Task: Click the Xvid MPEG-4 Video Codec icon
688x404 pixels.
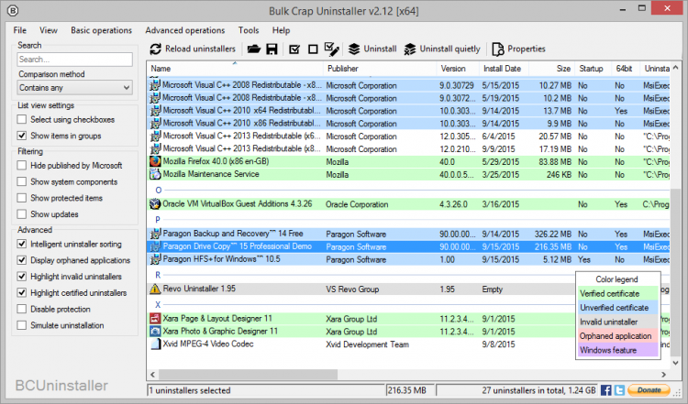Action: [155, 344]
